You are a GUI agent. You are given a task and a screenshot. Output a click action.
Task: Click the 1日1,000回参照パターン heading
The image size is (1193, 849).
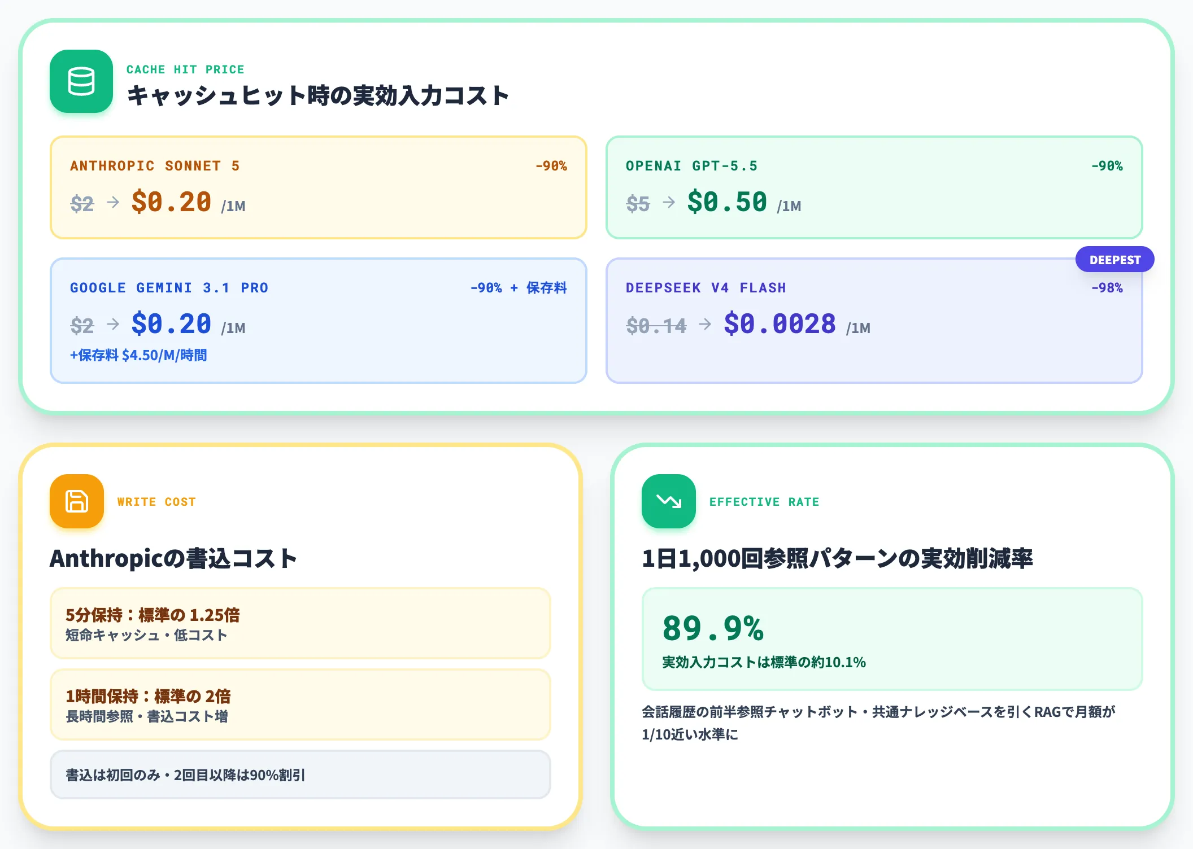[x=837, y=558]
